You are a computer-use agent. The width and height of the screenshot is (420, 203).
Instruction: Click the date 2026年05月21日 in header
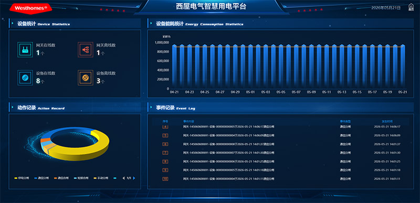point(386,8)
